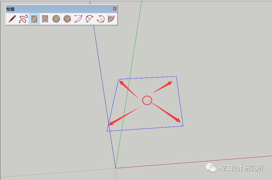Select the Line (pencil) drawing tool
The height and width of the screenshot is (180, 272).
[x=13, y=19]
